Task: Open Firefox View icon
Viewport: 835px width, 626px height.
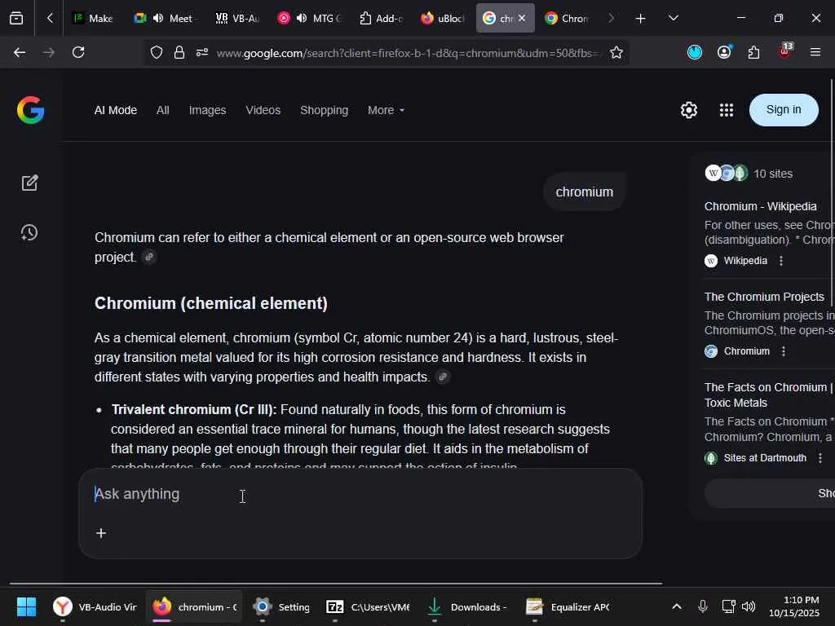Action: pos(16,18)
